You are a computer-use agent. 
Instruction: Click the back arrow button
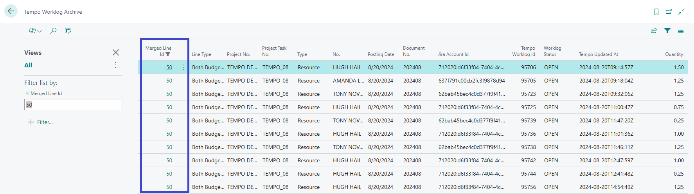pos(11,11)
